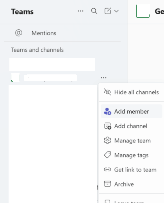This screenshot has height=204, width=164.
Task: Select Add channel in the menu
Action: (132, 126)
